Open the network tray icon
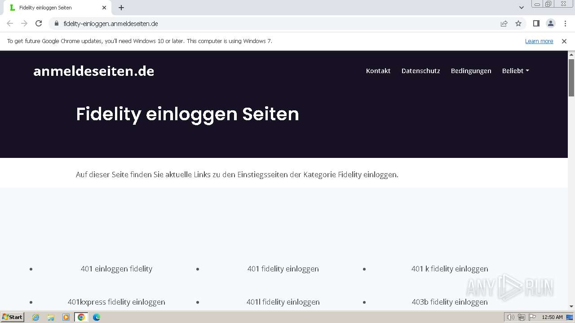Viewport: 575px width, 323px height. coord(522,317)
